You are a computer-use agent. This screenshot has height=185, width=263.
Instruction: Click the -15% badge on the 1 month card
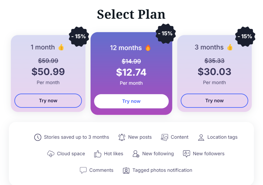point(79,36)
